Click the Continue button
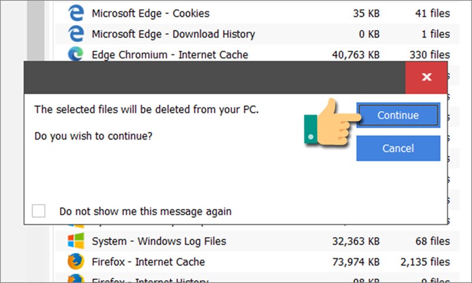The height and width of the screenshot is (283, 472). [x=398, y=115]
